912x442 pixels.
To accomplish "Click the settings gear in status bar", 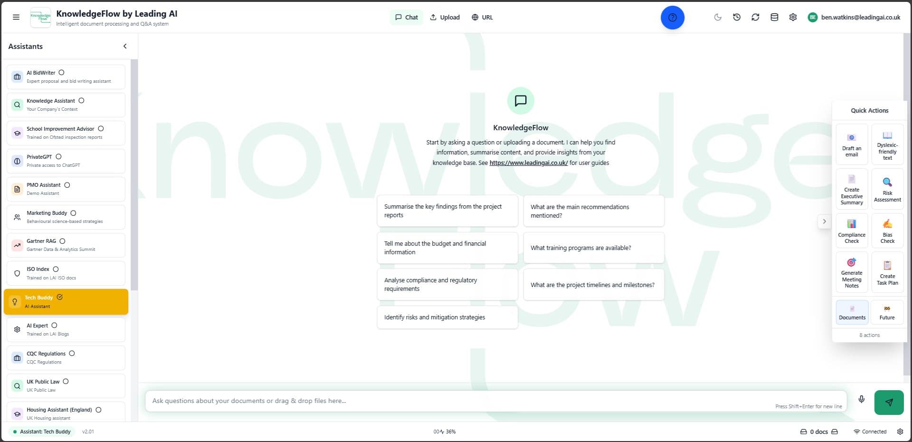I will click(900, 432).
